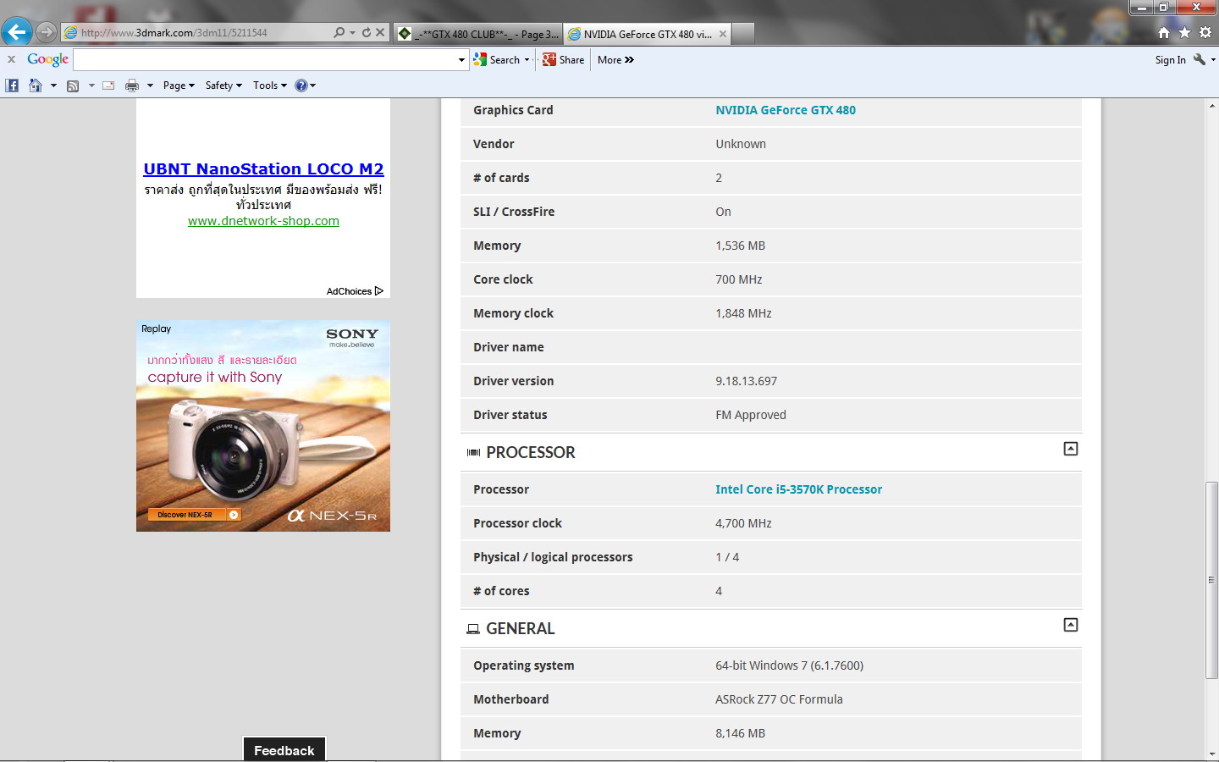This screenshot has width=1219, height=762.
Task: Print the page with the printer icon
Action: coord(132,86)
